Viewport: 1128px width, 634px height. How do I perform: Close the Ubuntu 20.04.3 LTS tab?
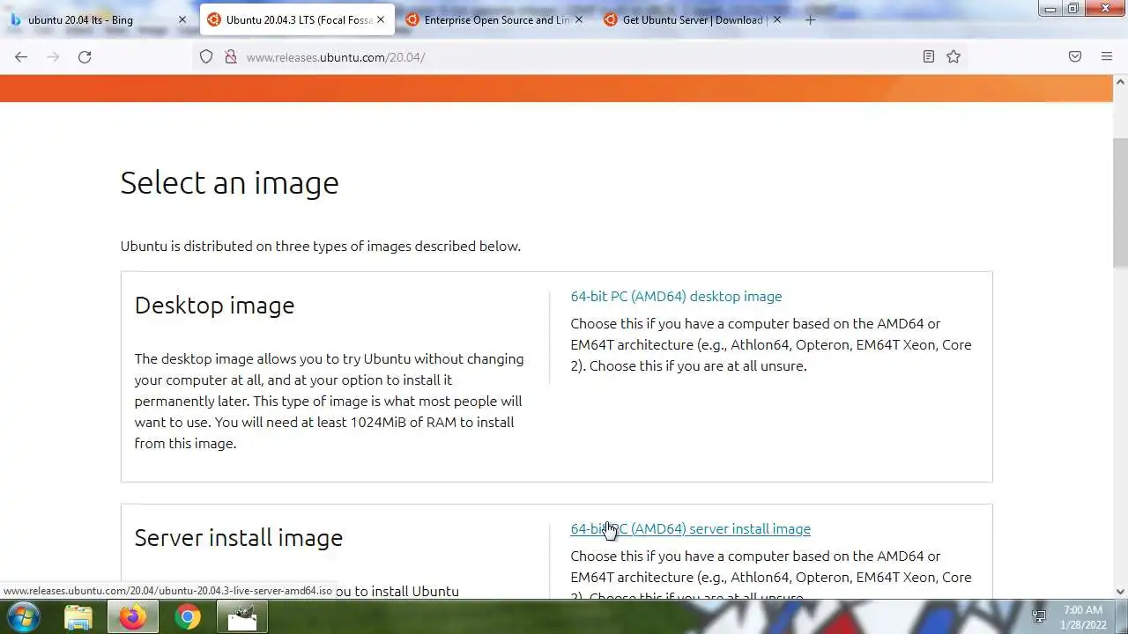381,19
